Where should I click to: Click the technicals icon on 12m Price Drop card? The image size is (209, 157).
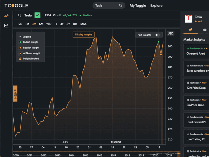pos(188,83)
